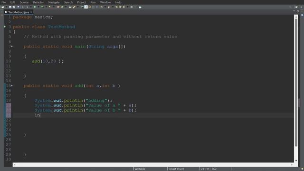The width and height of the screenshot is (304, 171).
Task: Open the File menu
Action: pos(3,2)
